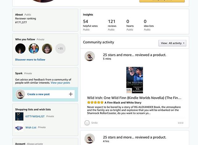Click the 121 reviews insight count
The height and width of the screenshot is (145, 198).
pyautogui.click(x=112, y=22)
